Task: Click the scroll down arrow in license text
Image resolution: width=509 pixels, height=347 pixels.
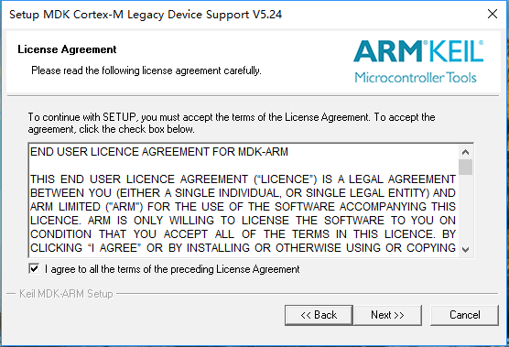Action: (x=465, y=250)
